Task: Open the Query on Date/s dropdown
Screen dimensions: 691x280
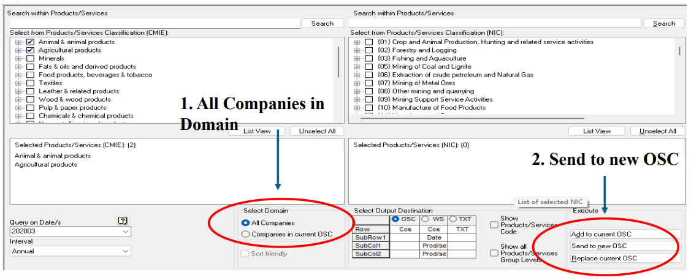Action: pyautogui.click(x=126, y=232)
